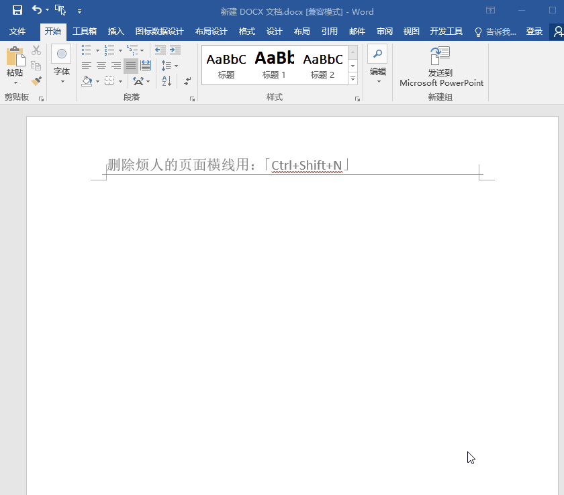This screenshot has width=564, height=495.
Task: Click the Undo arrow icon
Action: tap(36, 9)
